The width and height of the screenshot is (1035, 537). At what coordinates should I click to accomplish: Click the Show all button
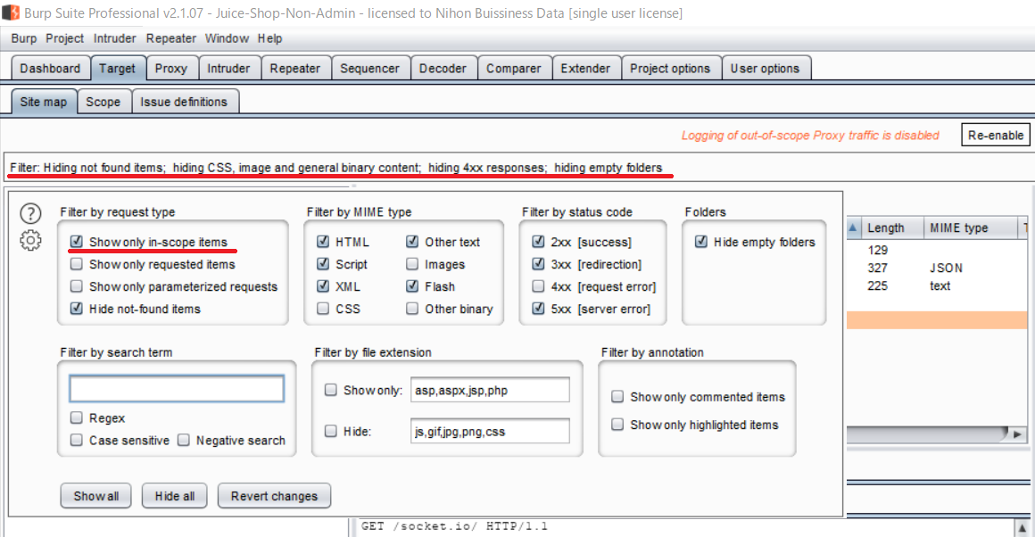pyautogui.click(x=95, y=496)
